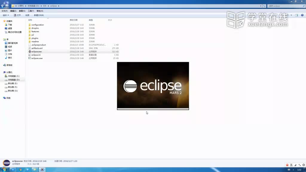Sort files by the 大小 column header
This screenshot has width=306, height=172.
coord(110,20)
